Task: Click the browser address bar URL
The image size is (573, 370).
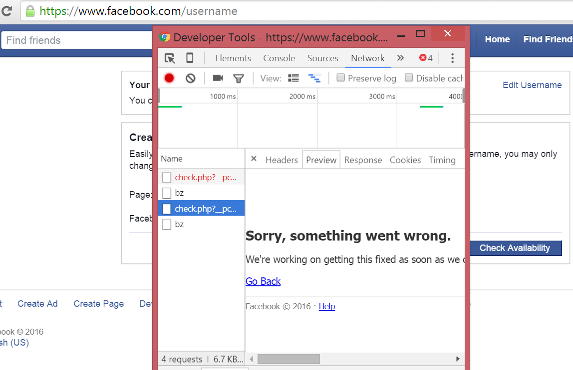Action: click(x=138, y=11)
